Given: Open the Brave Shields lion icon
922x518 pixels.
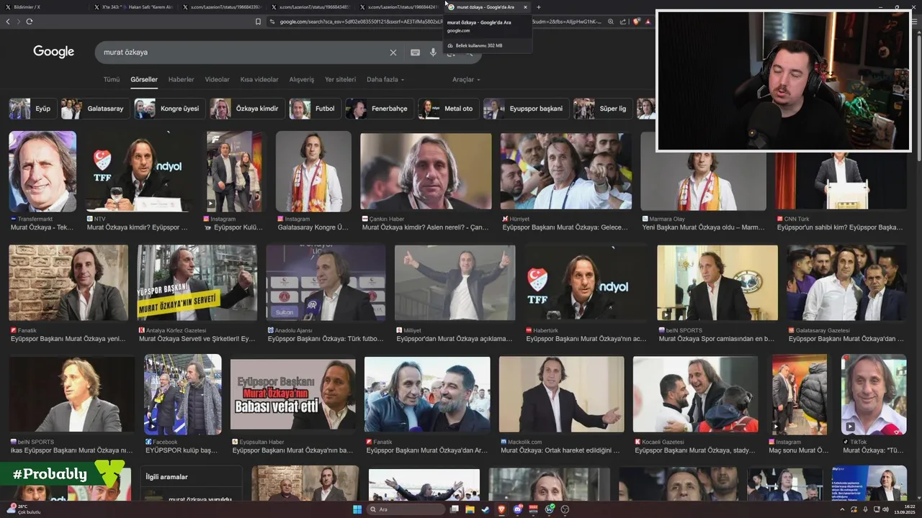Looking at the screenshot, I should pyautogui.click(x=636, y=22).
